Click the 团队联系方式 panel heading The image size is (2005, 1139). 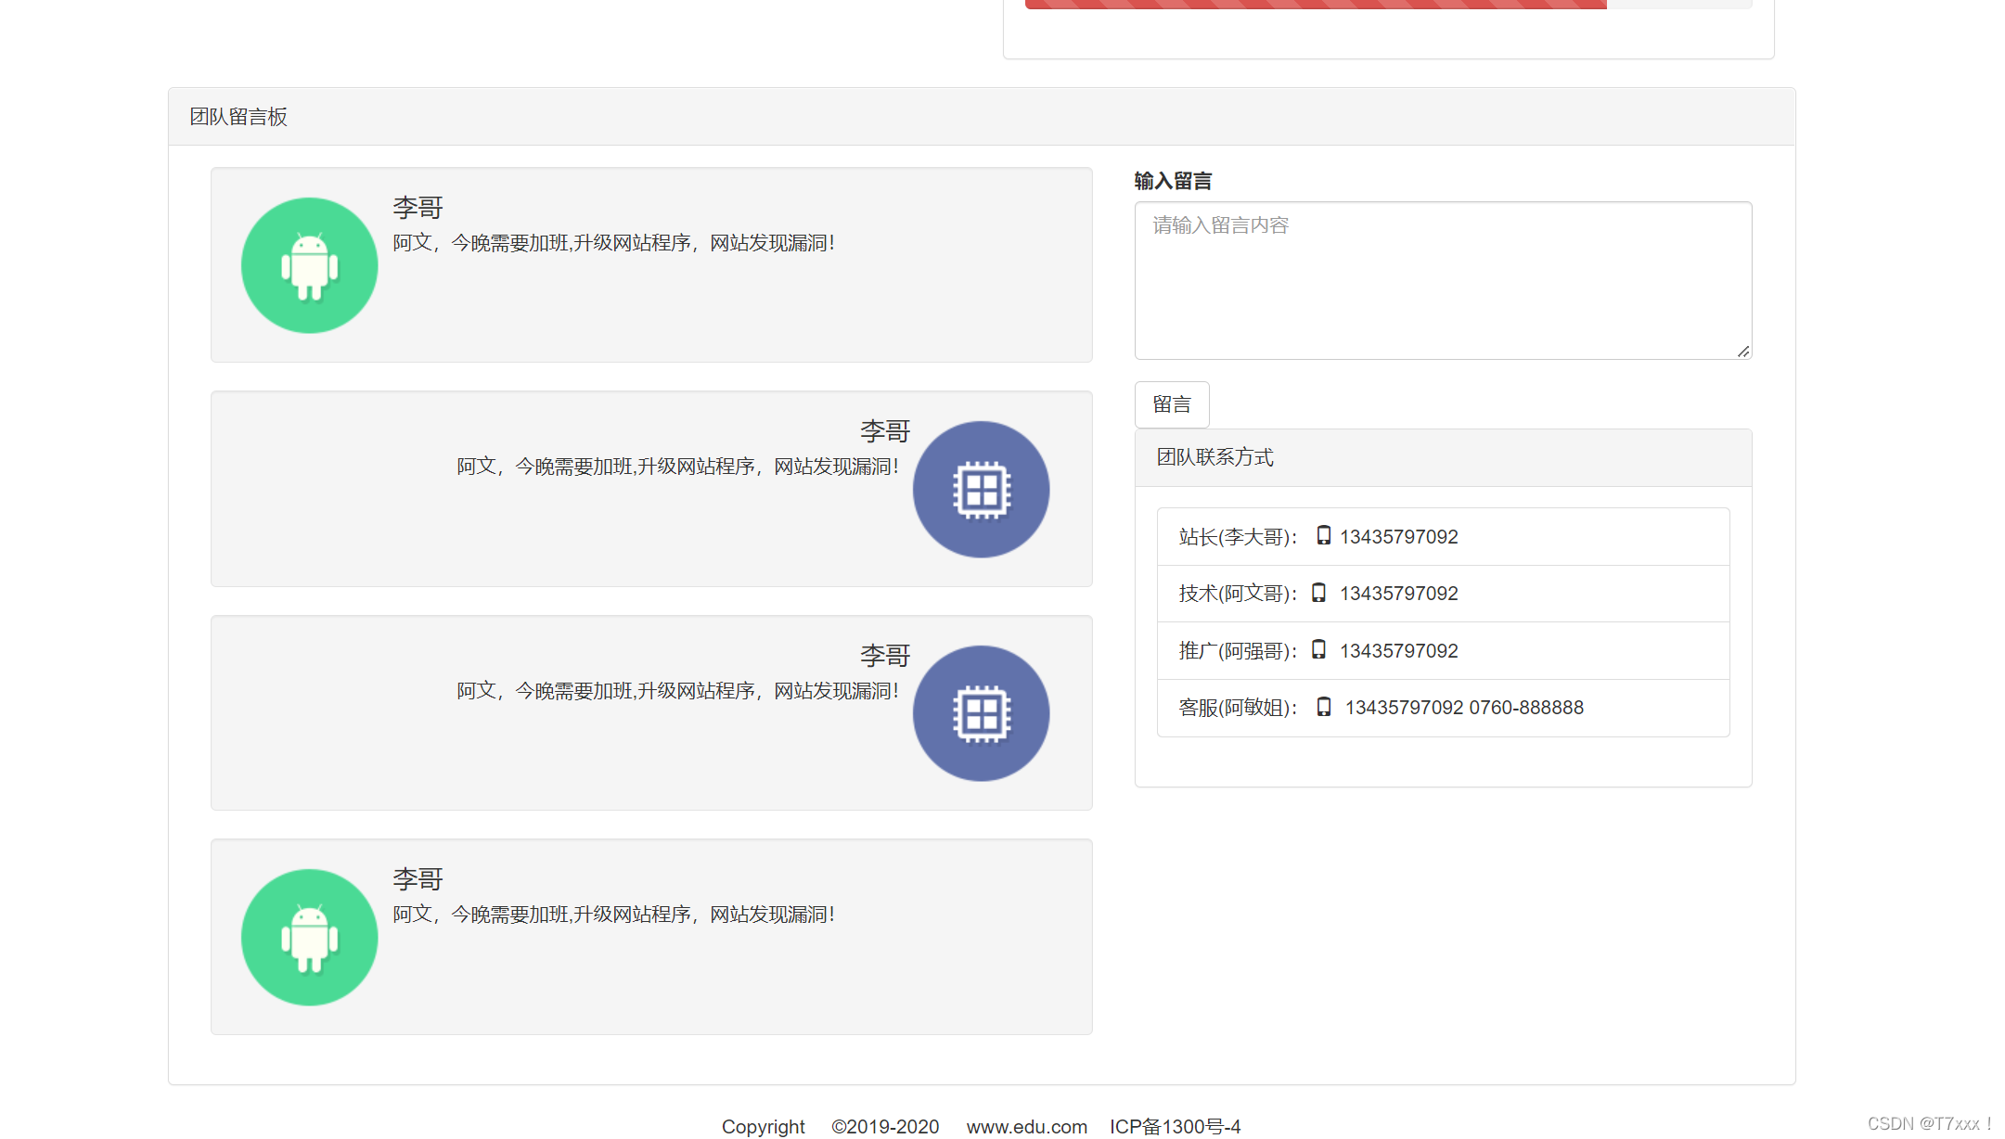[x=1215, y=457]
